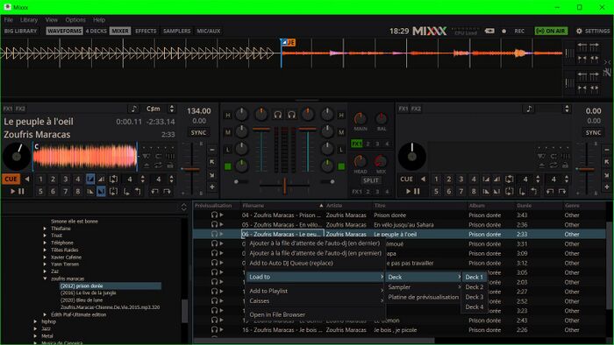Click hotcue 1 button on deck 2

[436, 179]
